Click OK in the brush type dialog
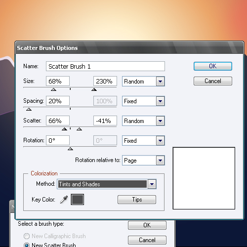This screenshot has height=247, width=247. point(147,225)
